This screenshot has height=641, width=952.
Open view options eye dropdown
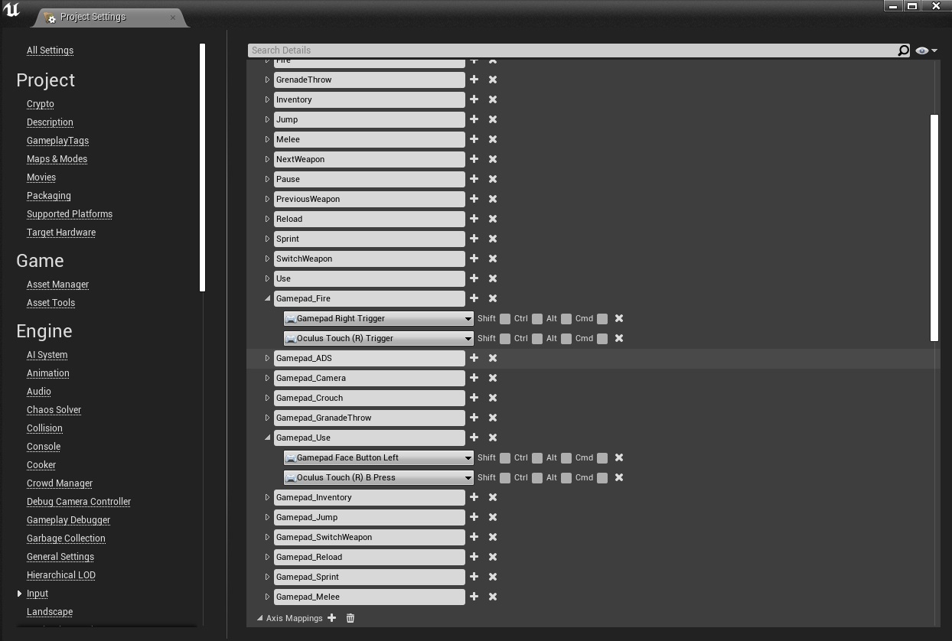(926, 50)
